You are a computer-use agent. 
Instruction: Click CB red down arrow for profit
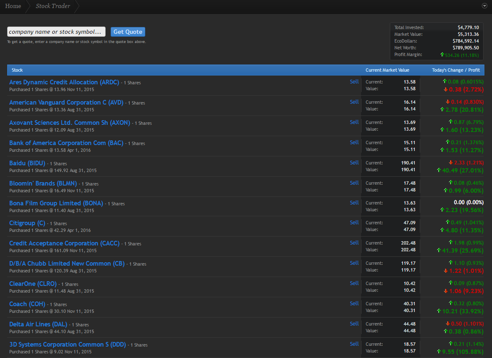[x=446, y=271]
